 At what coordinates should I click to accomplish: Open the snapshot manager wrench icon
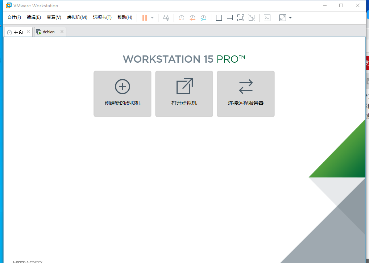coord(203,18)
